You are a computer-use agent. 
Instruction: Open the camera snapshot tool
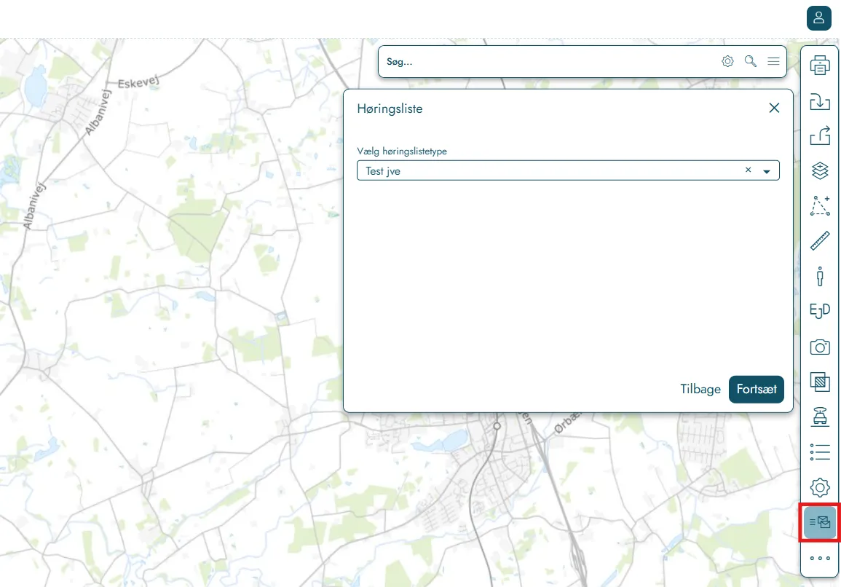820,347
